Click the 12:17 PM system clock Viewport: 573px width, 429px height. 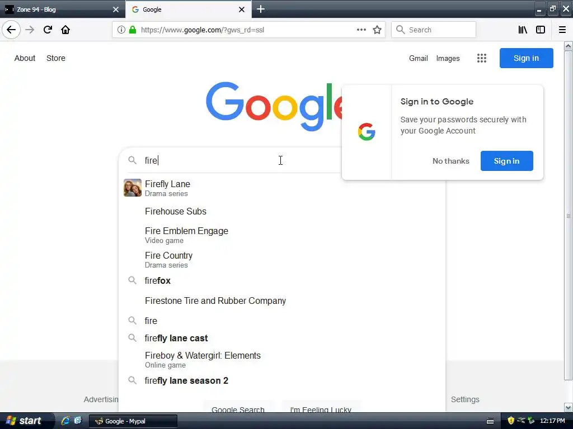click(x=552, y=421)
